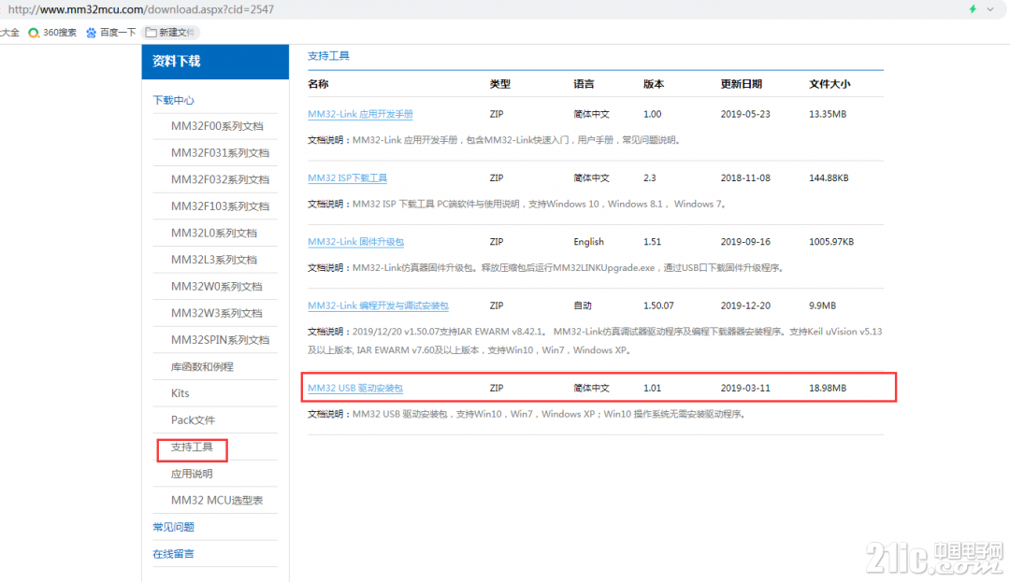Click the 更新日期 column header
This screenshot has width=1010, height=582.
[x=742, y=83]
